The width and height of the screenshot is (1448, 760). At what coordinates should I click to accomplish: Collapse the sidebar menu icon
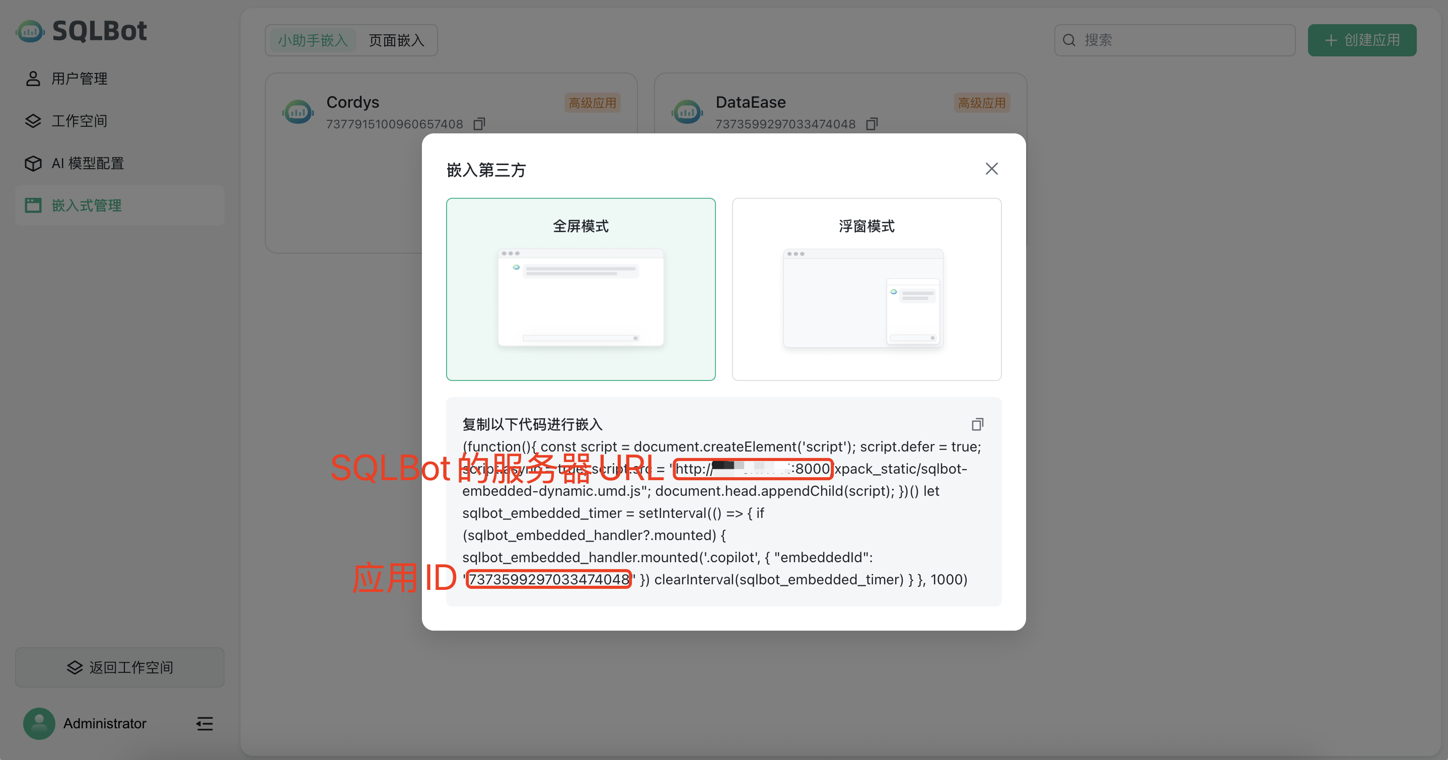tap(204, 723)
